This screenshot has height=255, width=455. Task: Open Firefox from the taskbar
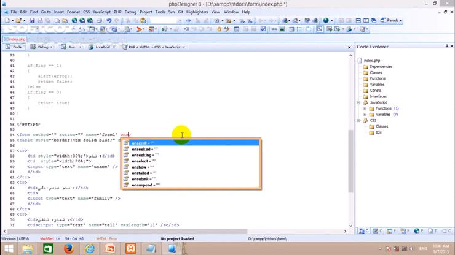tap(69, 249)
